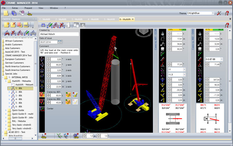Open the tools settings icon beside Theme
The height and width of the screenshot is (146, 233).
[x=219, y=13]
